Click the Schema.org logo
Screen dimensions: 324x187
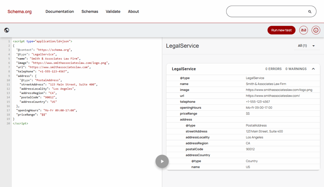pos(20,12)
